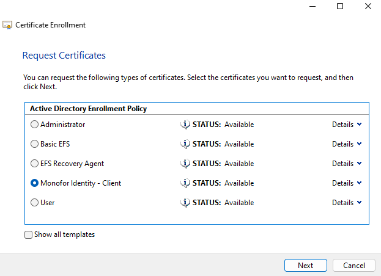
Task: Enable the Show all templates checkbox
Action: [28, 234]
